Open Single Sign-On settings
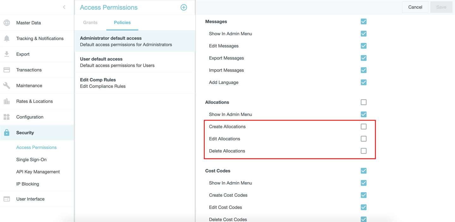455x222 pixels. tap(31, 160)
